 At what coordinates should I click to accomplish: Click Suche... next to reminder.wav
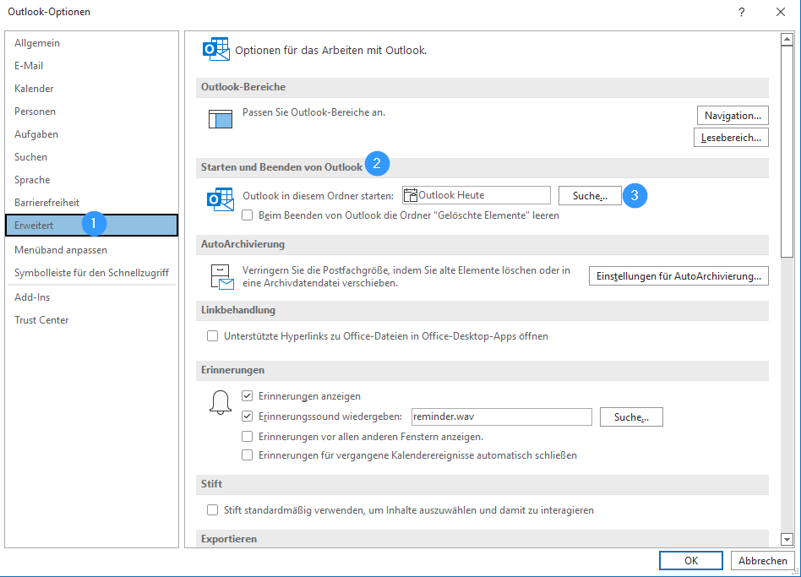click(x=631, y=416)
